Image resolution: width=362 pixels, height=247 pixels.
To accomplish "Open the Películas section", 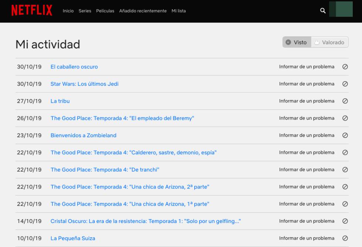I will tap(105, 11).
